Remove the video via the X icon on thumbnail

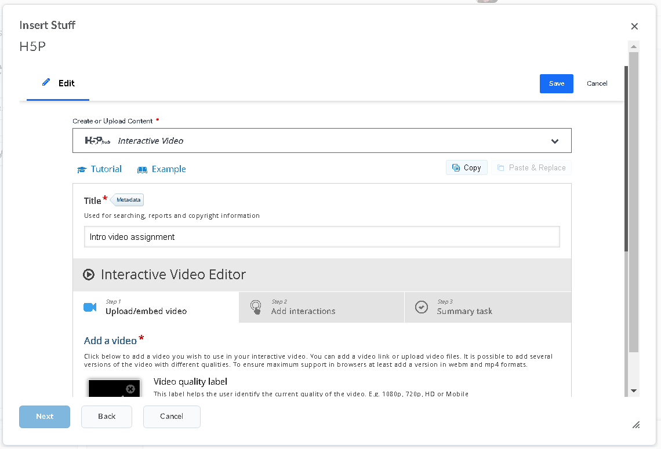[x=130, y=389]
